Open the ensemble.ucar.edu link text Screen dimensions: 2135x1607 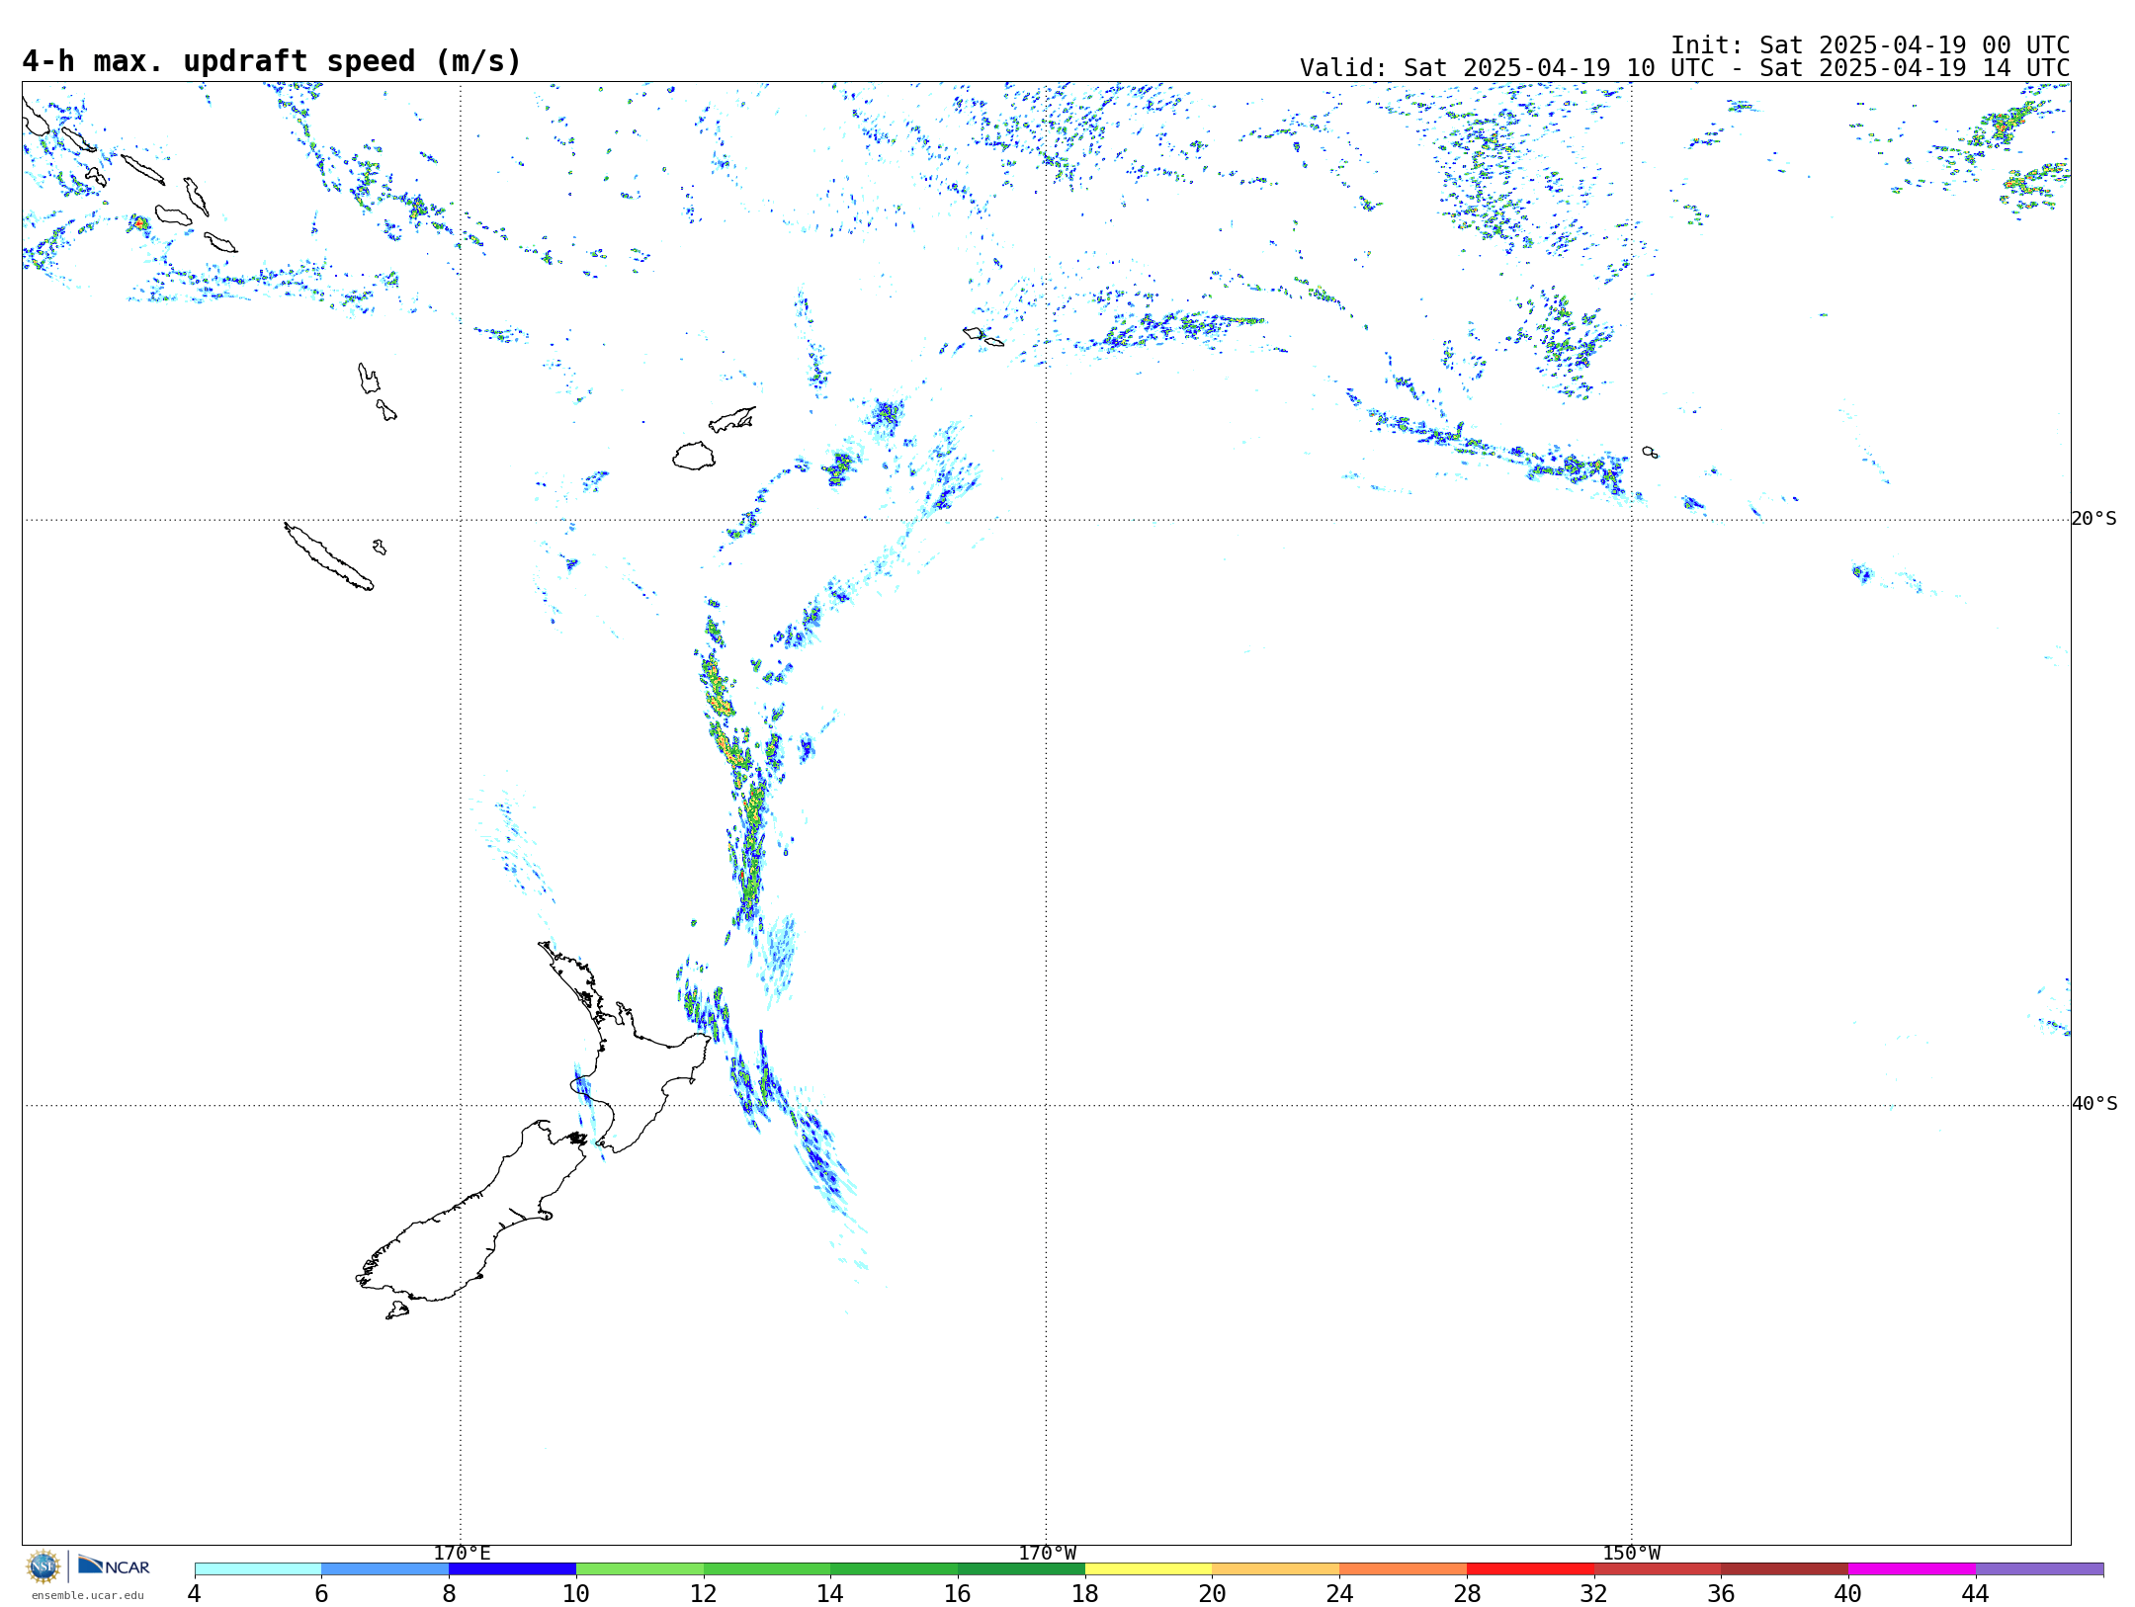click(x=87, y=1595)
